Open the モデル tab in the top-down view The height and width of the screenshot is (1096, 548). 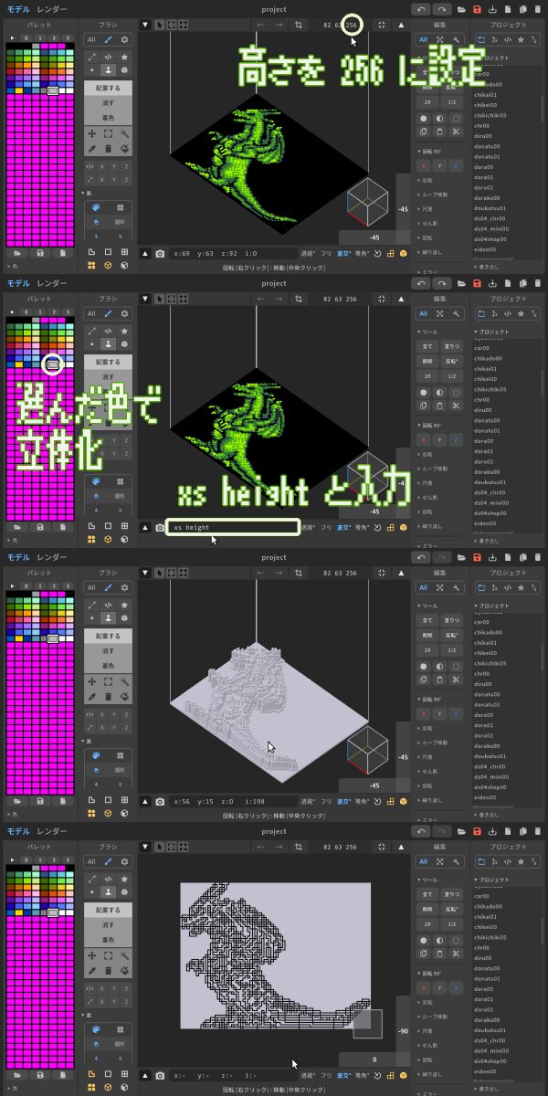(18, 831)
